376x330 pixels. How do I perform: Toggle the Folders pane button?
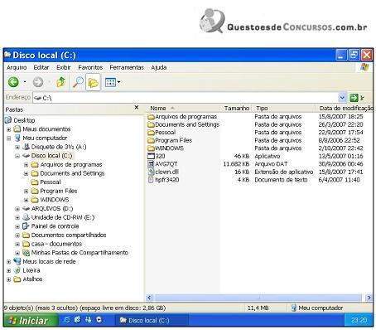point(93,82)
